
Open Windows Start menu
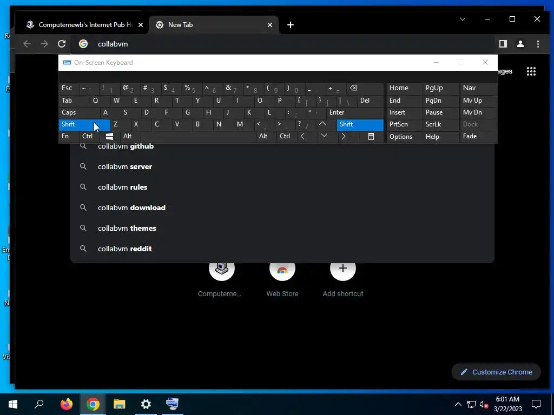(x=13, y=404)
